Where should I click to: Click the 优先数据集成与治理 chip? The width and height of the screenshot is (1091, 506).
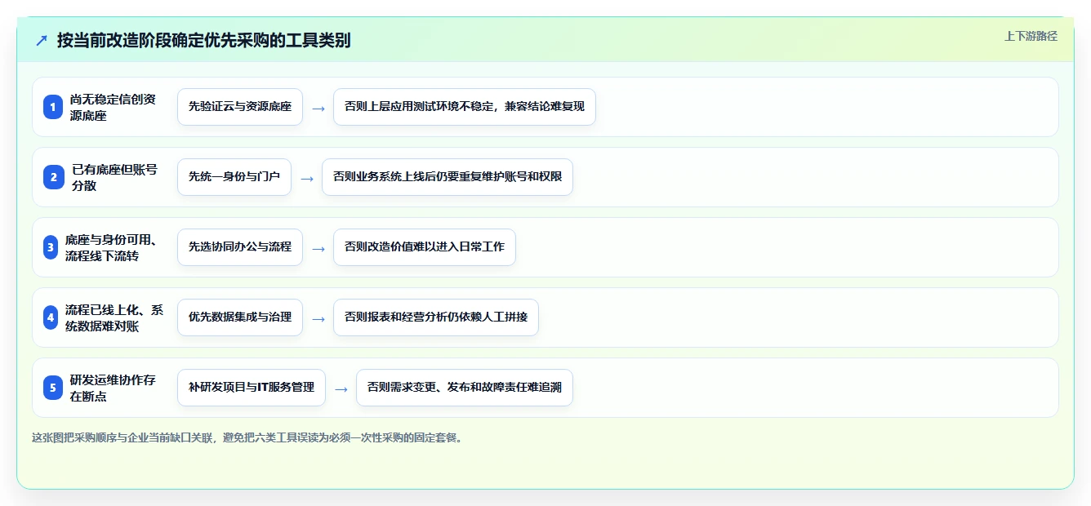(240, 317)
